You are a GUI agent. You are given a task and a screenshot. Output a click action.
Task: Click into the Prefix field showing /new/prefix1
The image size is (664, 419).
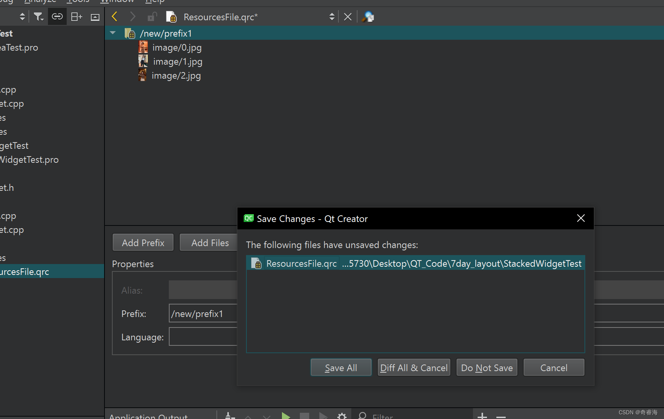[x=203, y=313]
